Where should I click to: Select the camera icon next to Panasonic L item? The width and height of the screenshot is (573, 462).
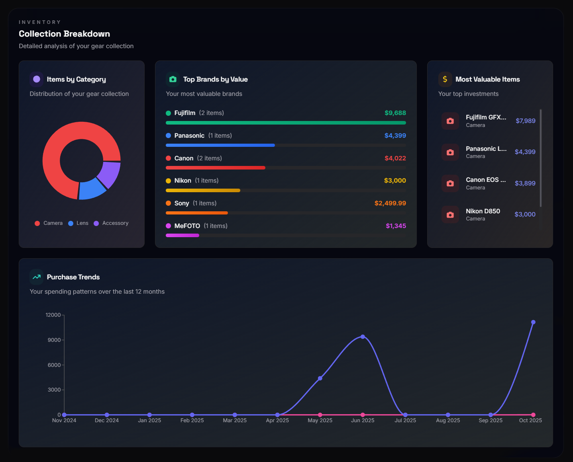click(x=450, y=152)
